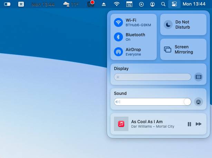Screen dimensions: 212x158
Task: Toggle AirDrop with its round icon
Action: click(x=119, y=52)
